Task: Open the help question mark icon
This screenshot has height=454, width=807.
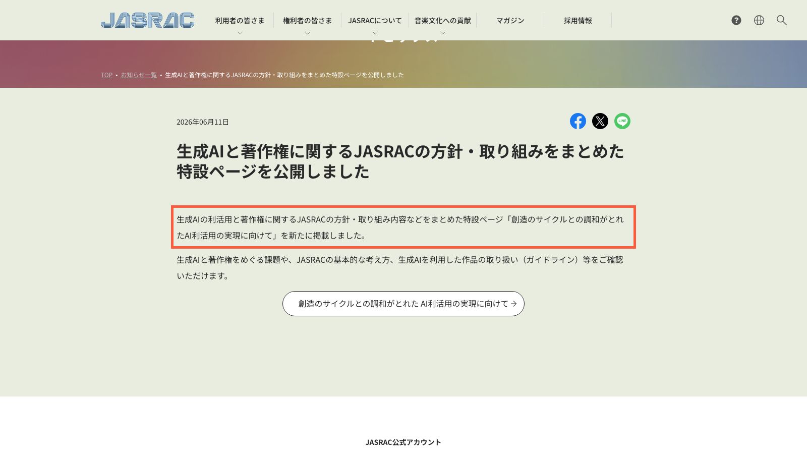Action: (x=736, y=20)
